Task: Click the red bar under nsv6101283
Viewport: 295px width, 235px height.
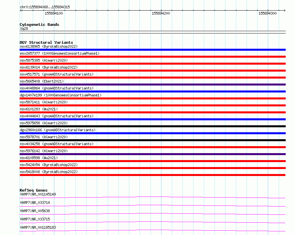Action: (x=152, y=112)
